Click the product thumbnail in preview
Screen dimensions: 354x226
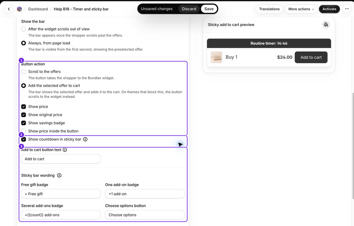coord(216,57)
